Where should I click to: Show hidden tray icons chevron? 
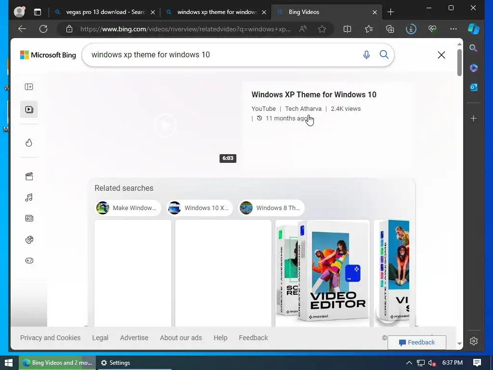coord(409,363)
